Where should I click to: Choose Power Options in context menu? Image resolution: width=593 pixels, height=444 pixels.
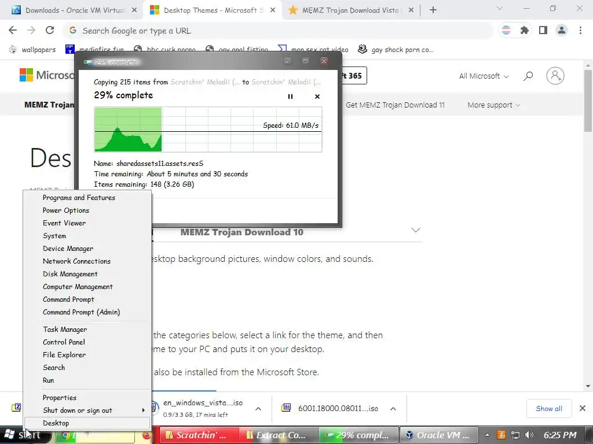coord(87,210)
